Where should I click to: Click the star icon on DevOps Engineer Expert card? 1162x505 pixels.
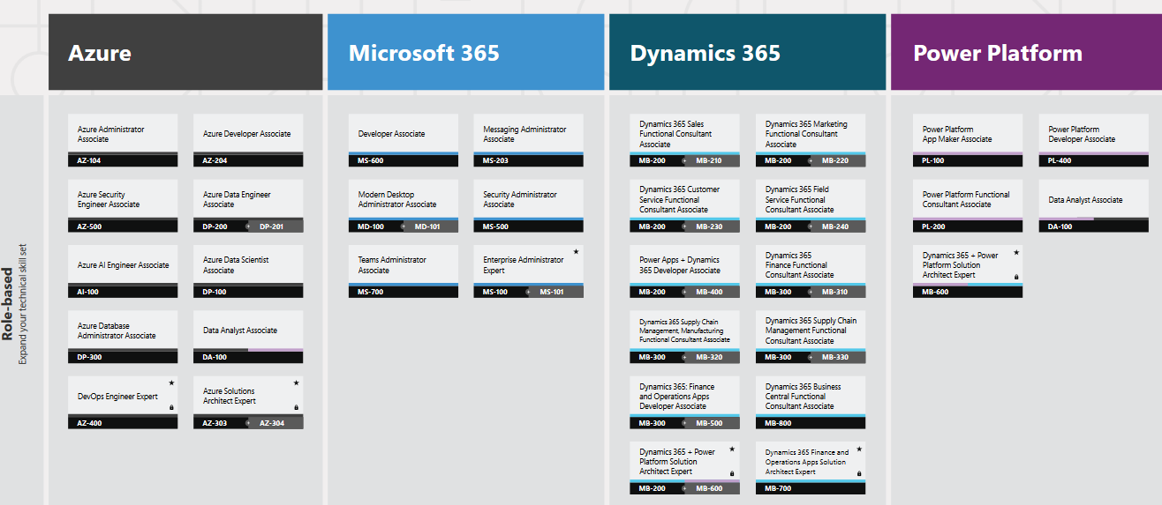[x=171, y=383]
